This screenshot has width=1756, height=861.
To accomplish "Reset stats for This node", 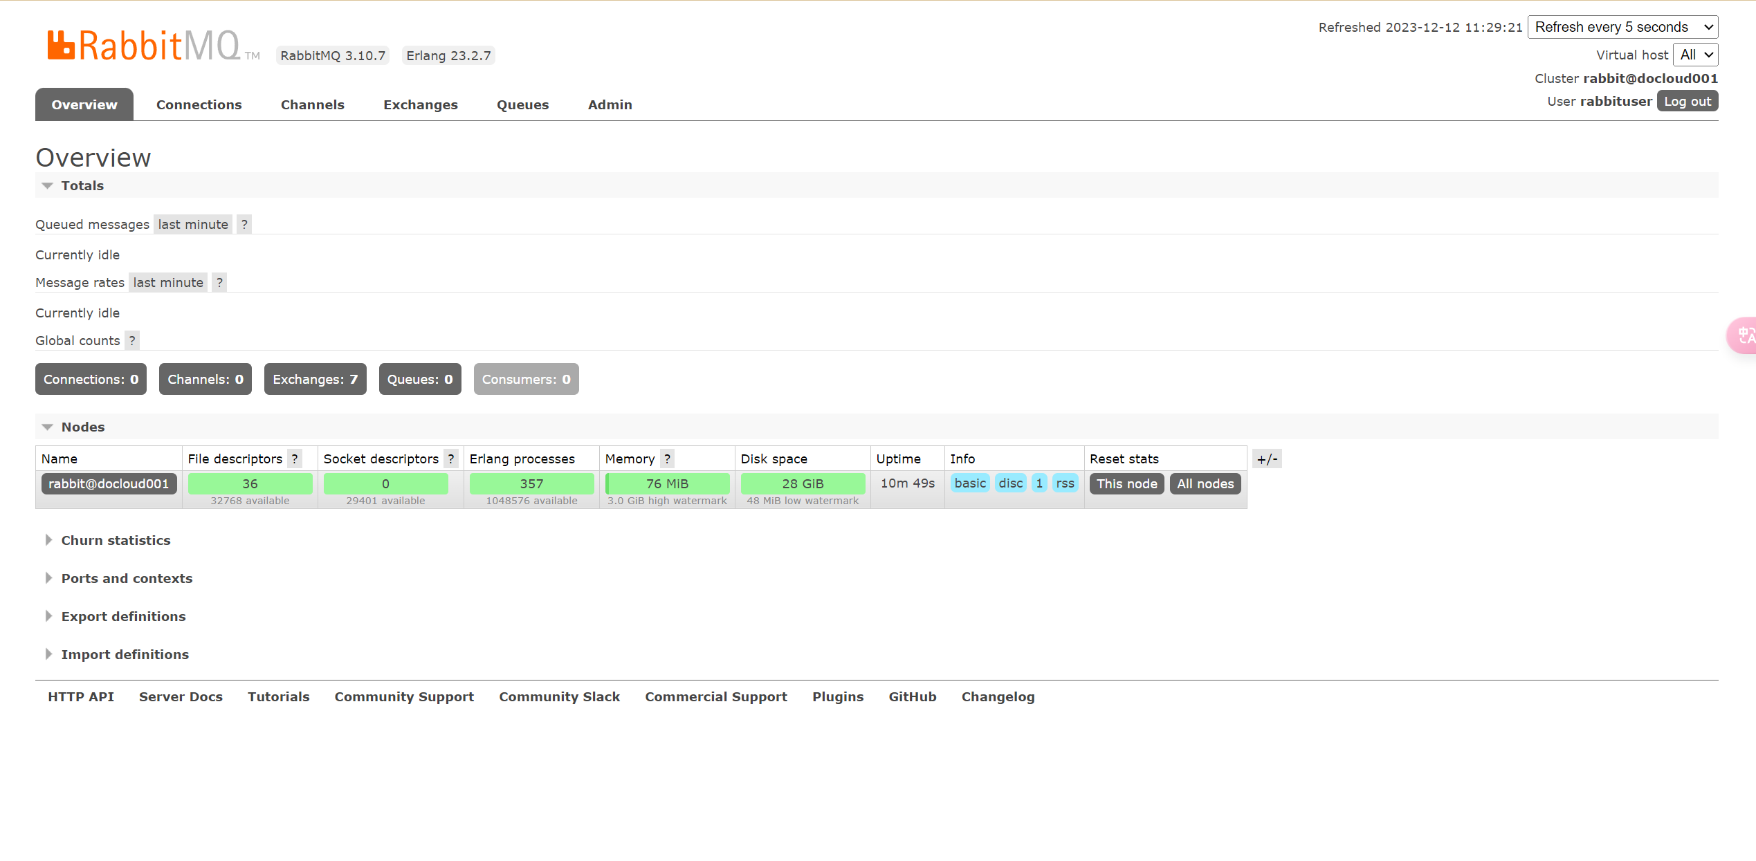I will coord(1126,483).
